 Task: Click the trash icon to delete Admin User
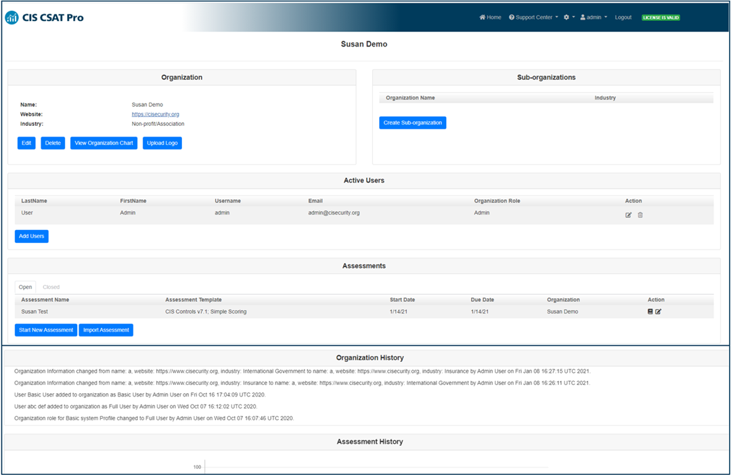point(640,214)
